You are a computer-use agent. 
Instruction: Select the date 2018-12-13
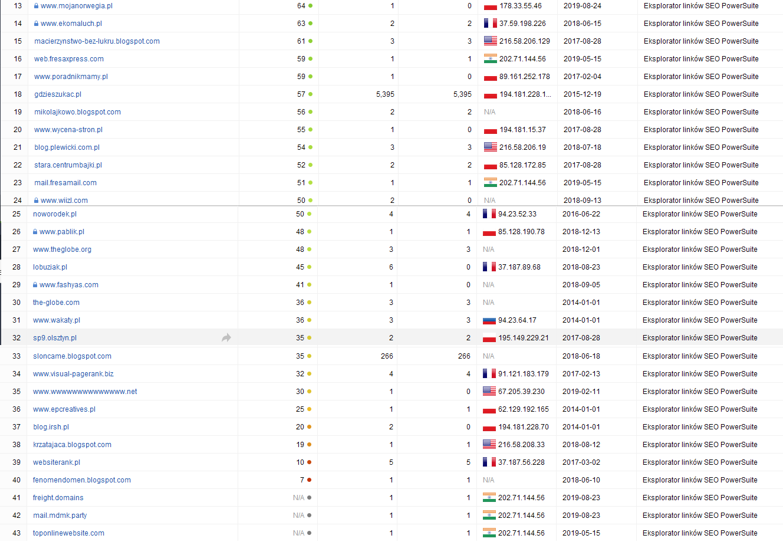click(x=581, y=232)
